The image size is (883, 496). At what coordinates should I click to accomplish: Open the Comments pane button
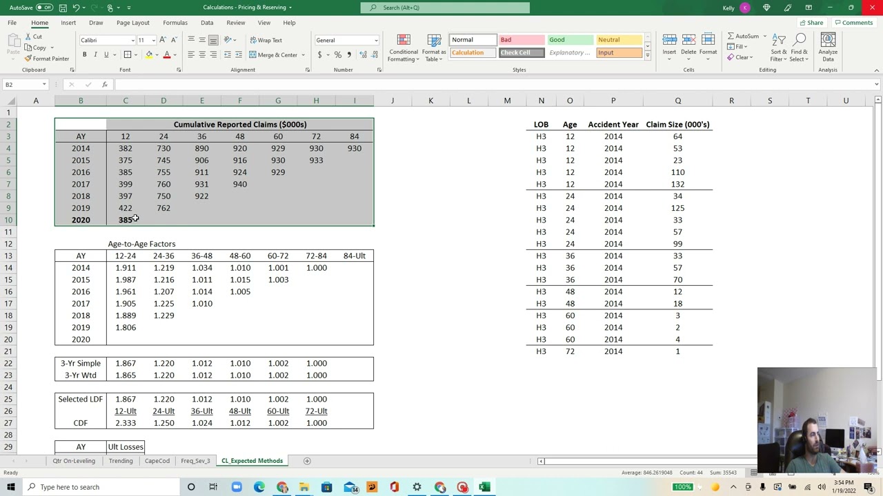[x=854, y=23]
